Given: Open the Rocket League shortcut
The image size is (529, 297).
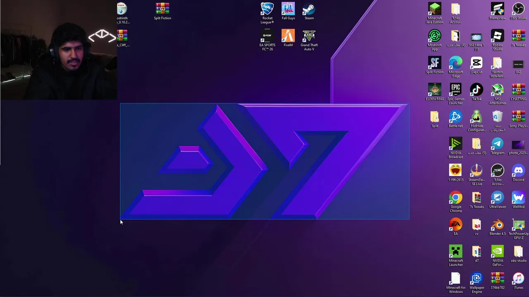Looking at the screenshot, I should 267,13.
